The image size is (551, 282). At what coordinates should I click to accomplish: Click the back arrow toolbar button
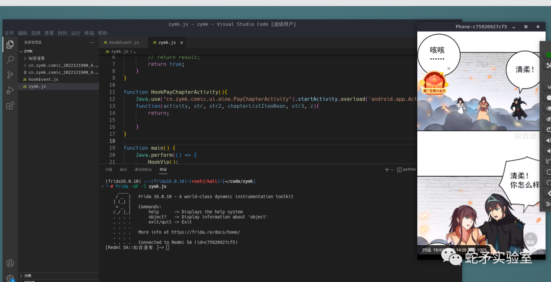point(547,193)
